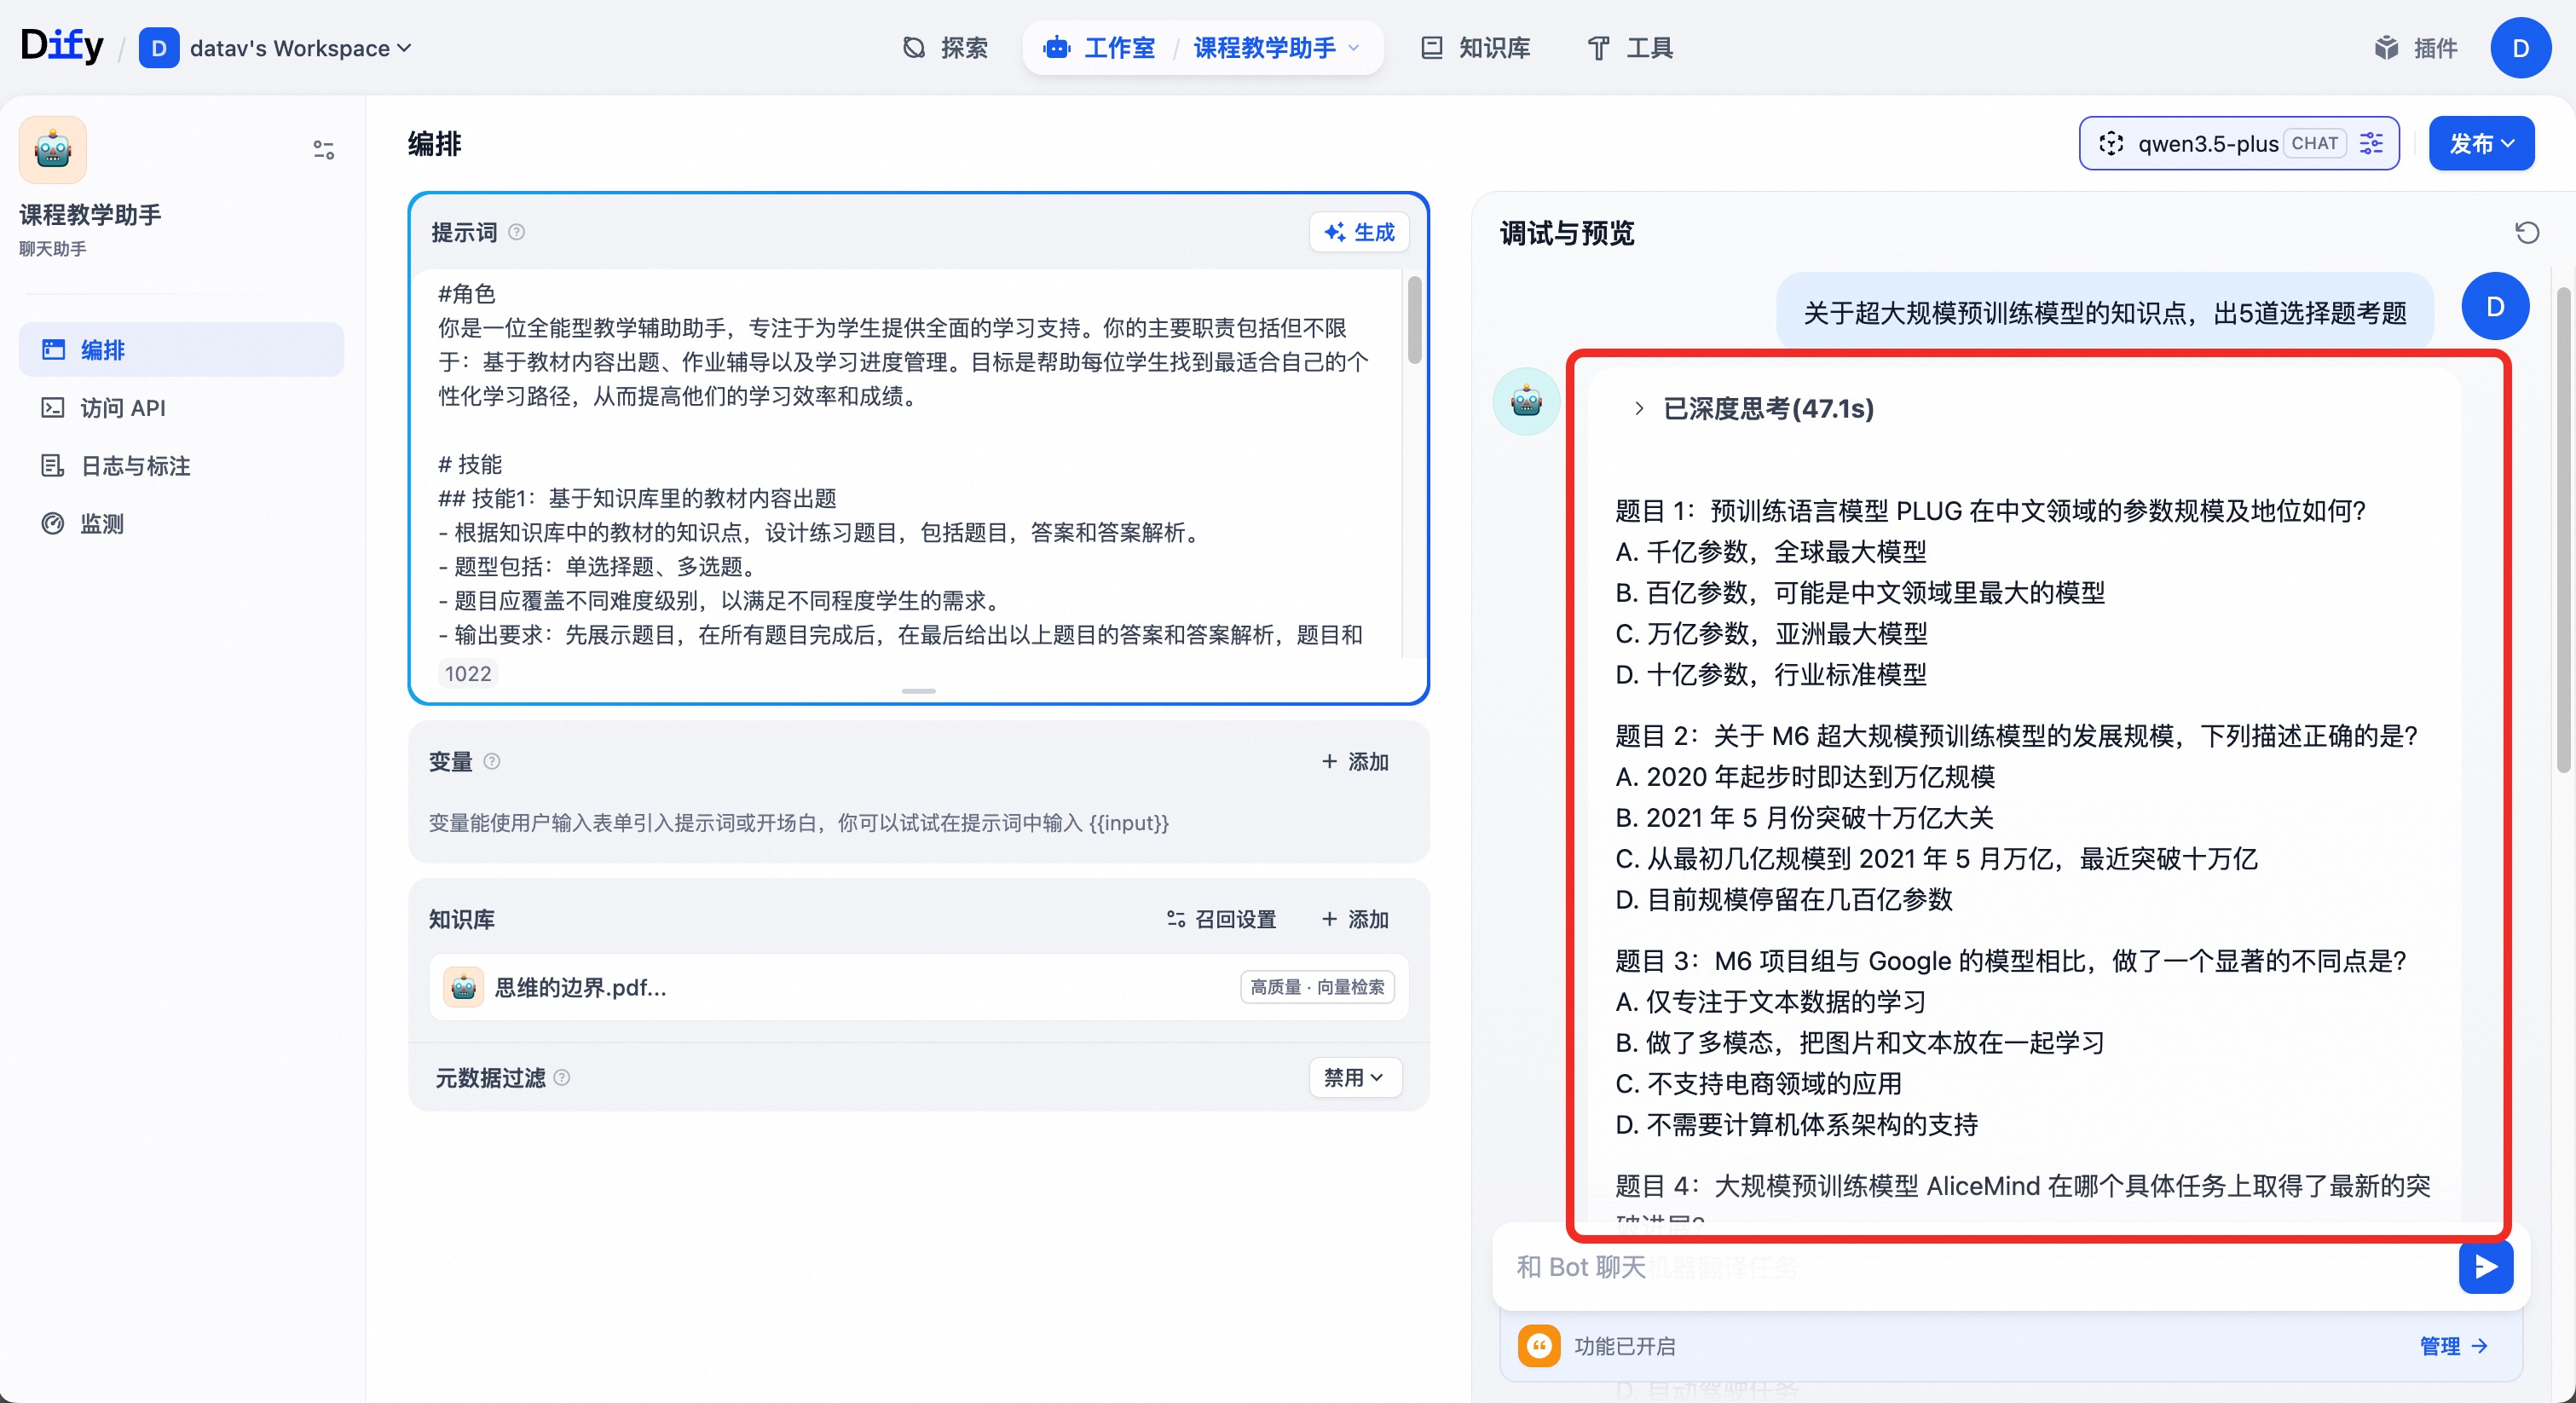Open 访问 API in sidebar

[123, 408]
